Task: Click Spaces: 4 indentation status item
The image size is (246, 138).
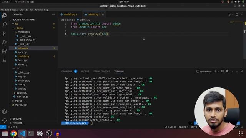Action: [184, 127]
